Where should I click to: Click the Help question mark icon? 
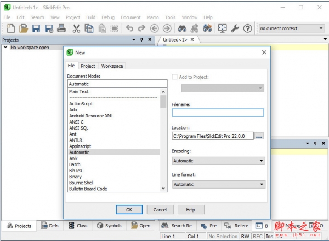pyautogui.click(x=247, y=28)
